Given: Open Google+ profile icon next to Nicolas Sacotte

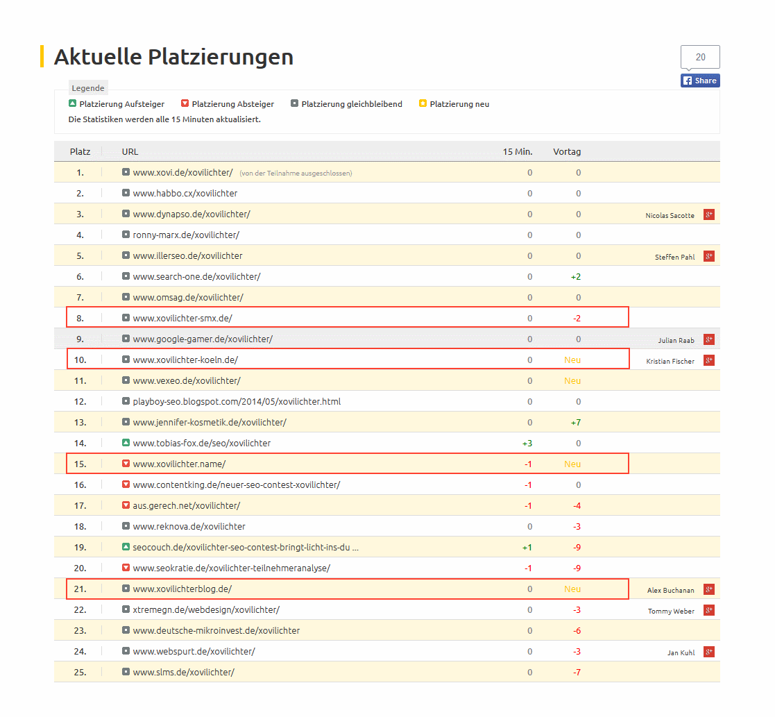Looking at the screenshot, I should [x=709, y=214].
